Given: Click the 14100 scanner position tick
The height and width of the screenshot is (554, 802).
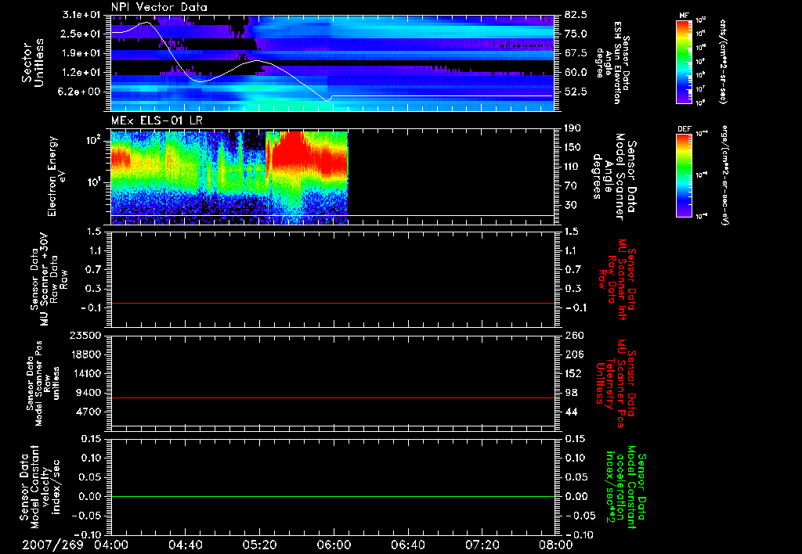Looking at the screenshot, I should tap(86, 373).
